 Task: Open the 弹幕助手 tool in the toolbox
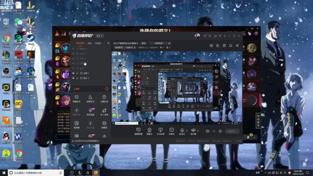point(76,99)
